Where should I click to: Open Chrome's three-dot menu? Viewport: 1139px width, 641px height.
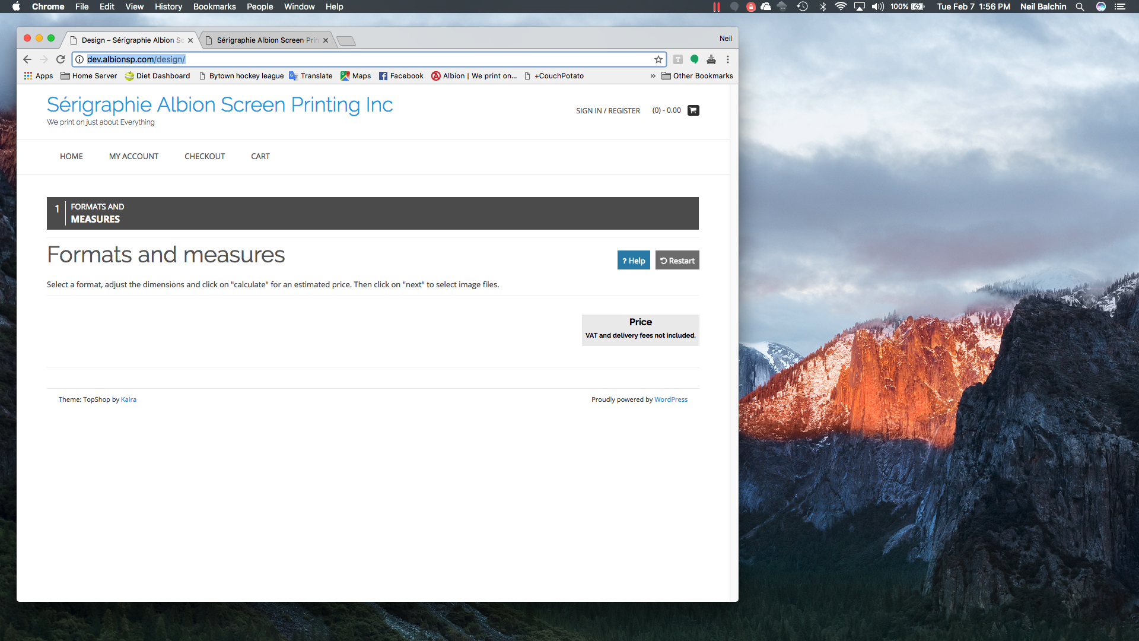tap(728, 59)
